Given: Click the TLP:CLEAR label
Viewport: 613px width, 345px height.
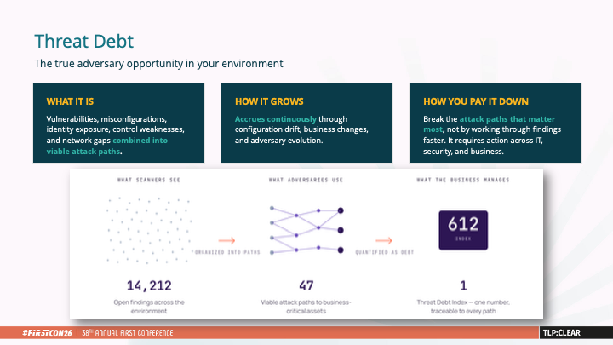Looking at the screenshot, I should click(x=561, y=333).
